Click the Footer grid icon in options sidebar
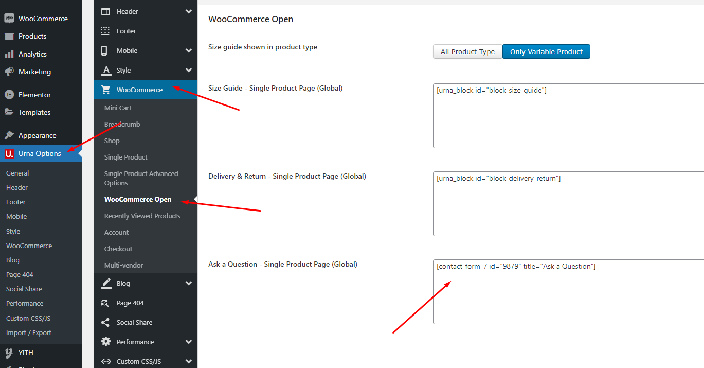The height and width of the screenshot is (368, 704). click(105, 31)
